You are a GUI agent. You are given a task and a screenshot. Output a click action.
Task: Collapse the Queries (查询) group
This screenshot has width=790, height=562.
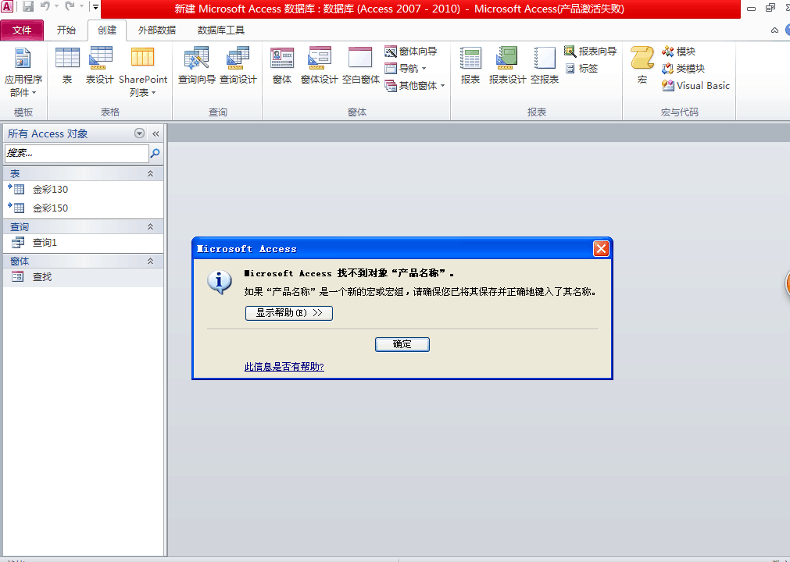(x=150, y=227)
